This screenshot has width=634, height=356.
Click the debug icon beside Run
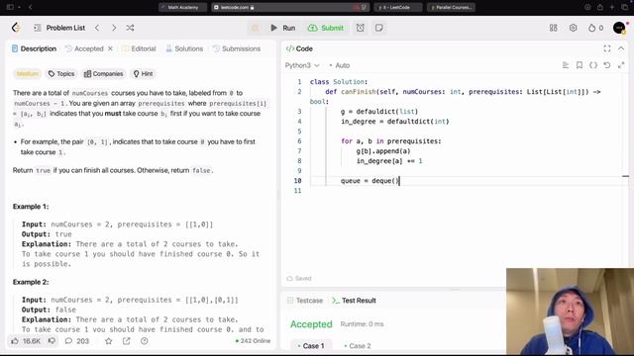coord(255,28)
